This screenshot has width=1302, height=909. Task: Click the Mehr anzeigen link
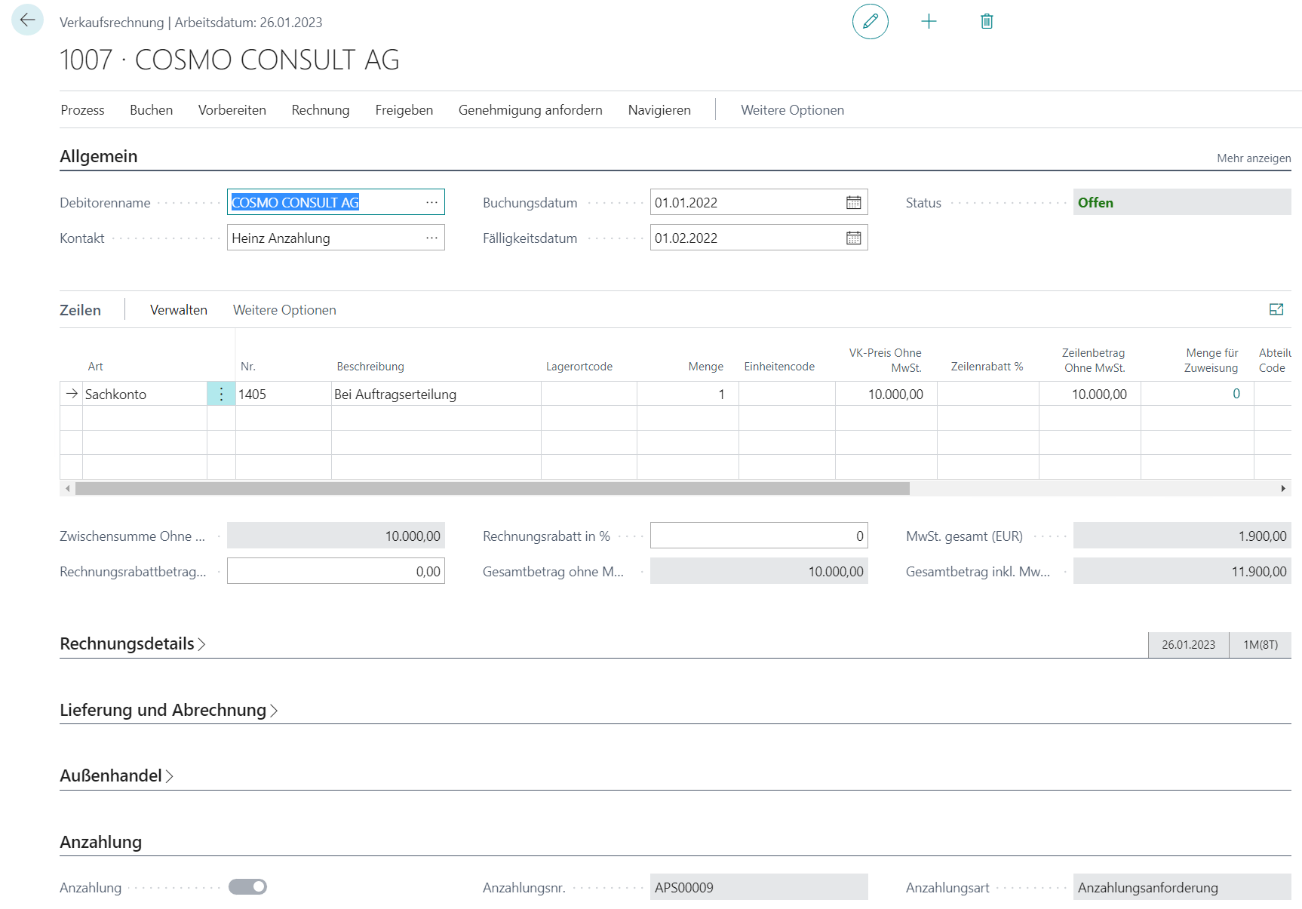[1253, 158]
